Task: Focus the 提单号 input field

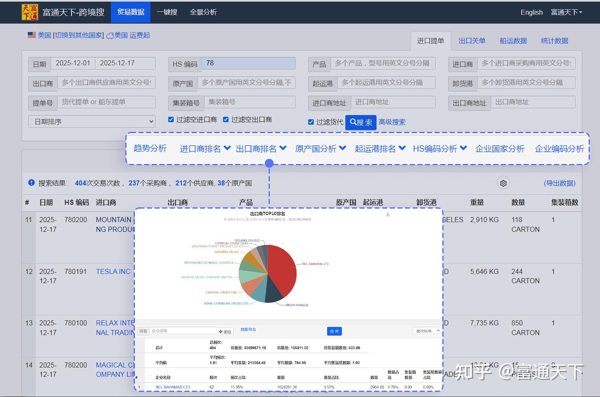Action: point(106,102)
